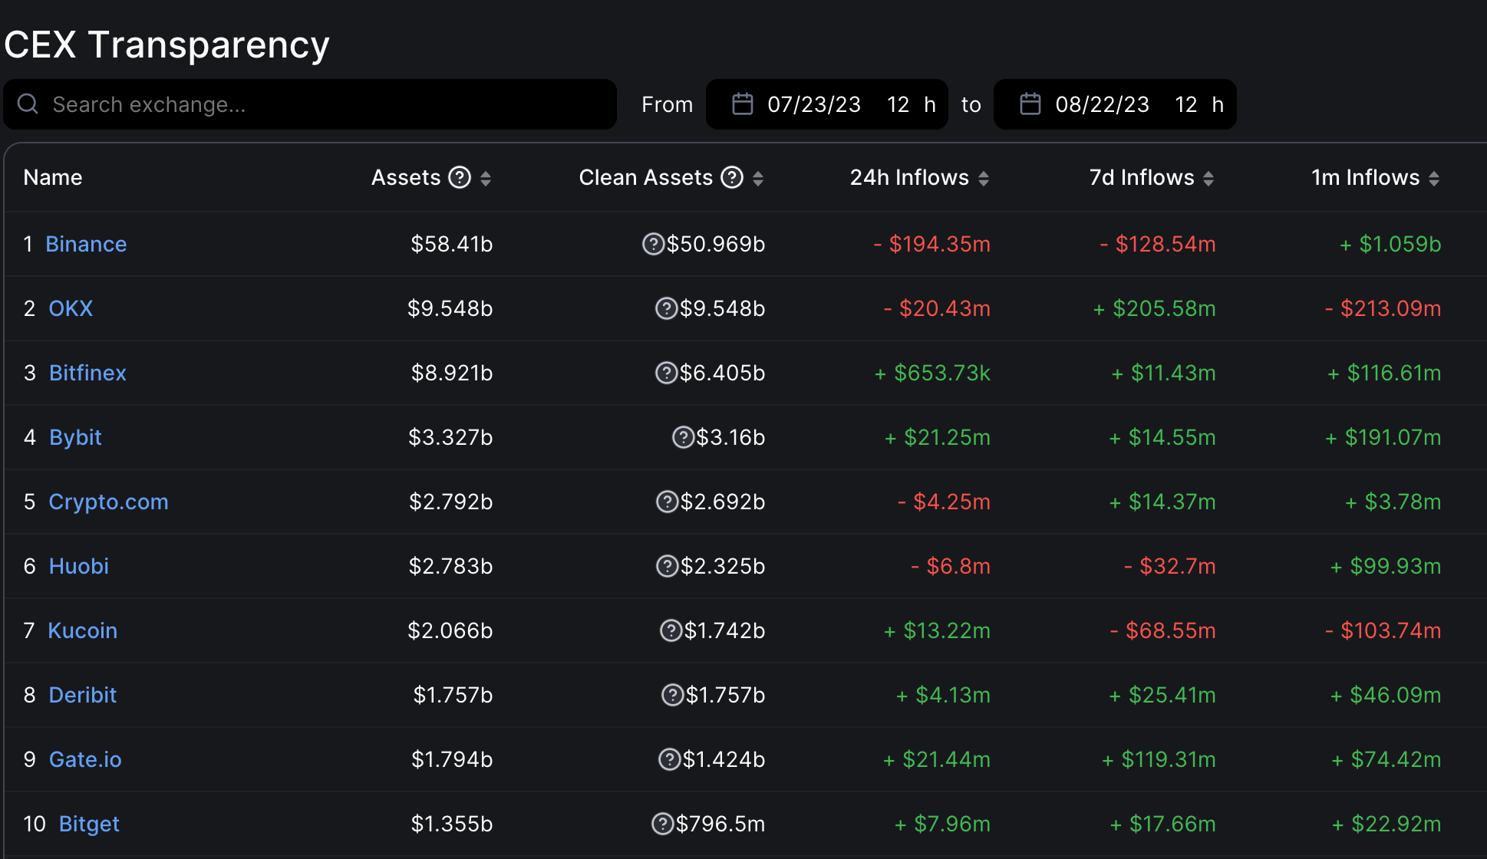This screenshot has height=859, width=1487.
Task: Sort by Clean Assets arrows
Action: click(x=758, y=179)
